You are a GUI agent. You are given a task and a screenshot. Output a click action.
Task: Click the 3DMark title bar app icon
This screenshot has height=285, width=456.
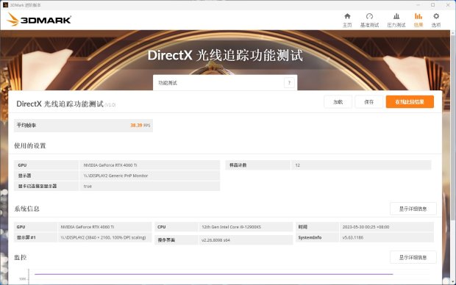click(x=5, y=5)
